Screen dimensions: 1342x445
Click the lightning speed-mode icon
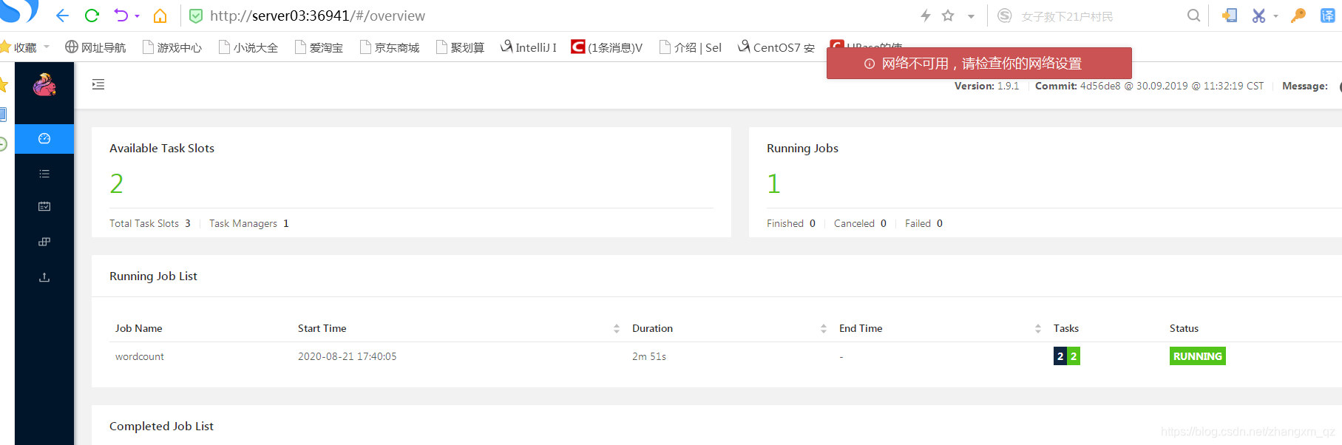pos(925,16)
